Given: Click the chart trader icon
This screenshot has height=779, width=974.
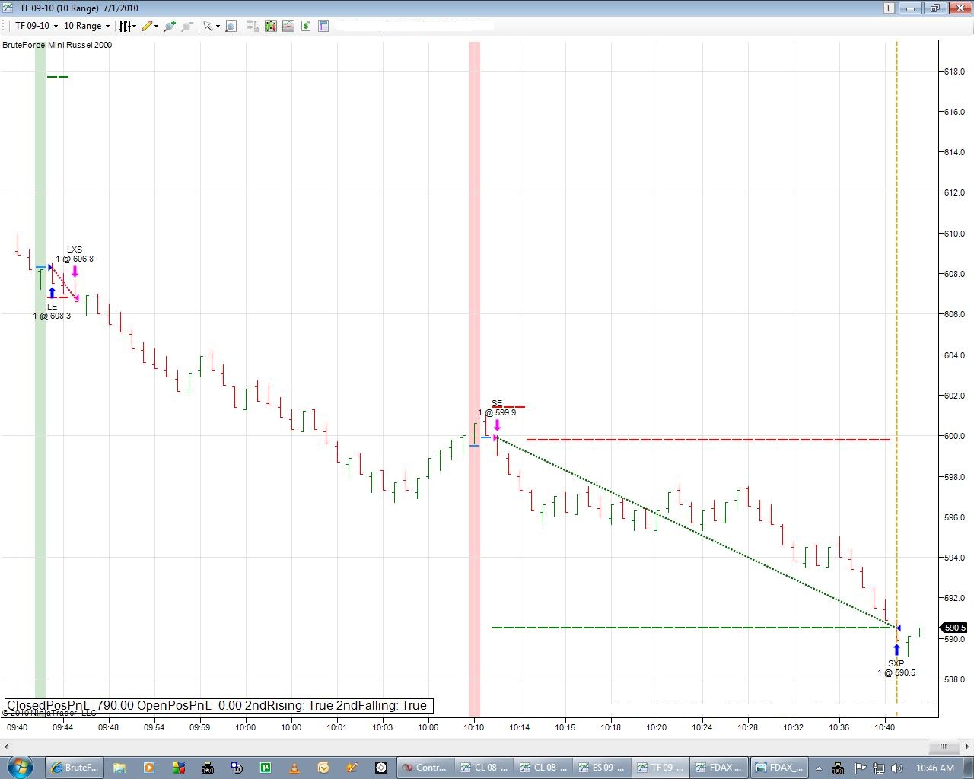Looking at the screenshot, I should coord(253,26).
